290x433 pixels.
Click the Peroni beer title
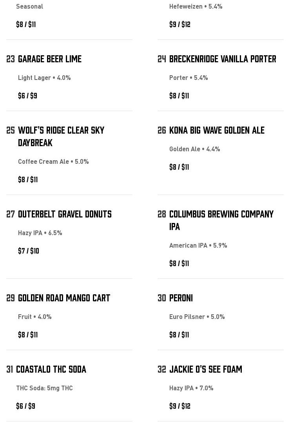point(181,298)
